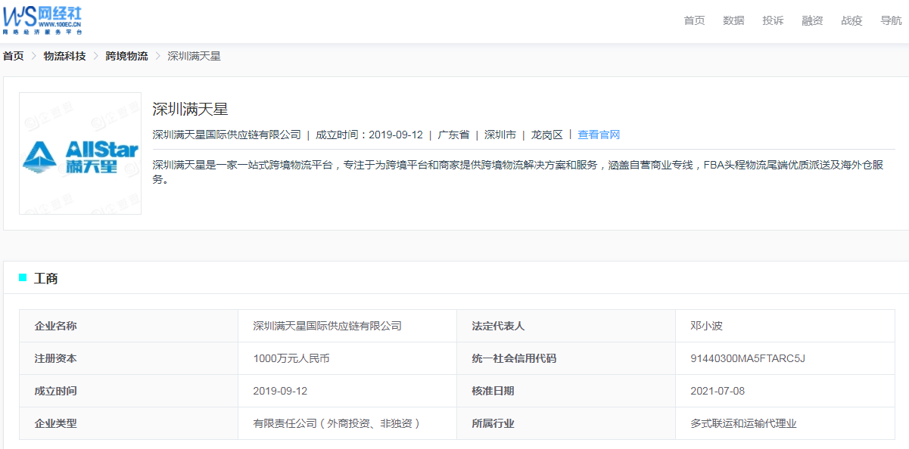Select 有限责任公司（外商投资、非独资） value
The height and width of the screenshot is (449, 909).
pos(337,423)
